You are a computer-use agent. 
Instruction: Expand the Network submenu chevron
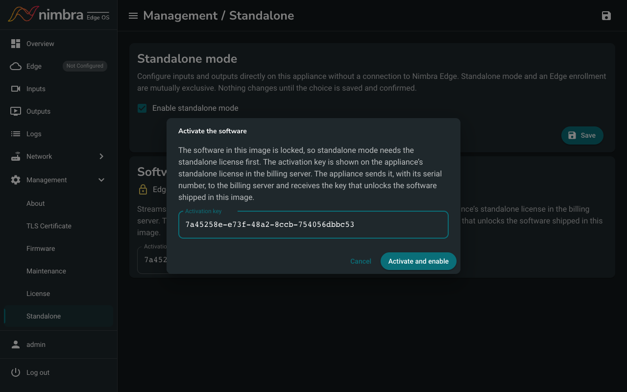(x=101, y=156)
